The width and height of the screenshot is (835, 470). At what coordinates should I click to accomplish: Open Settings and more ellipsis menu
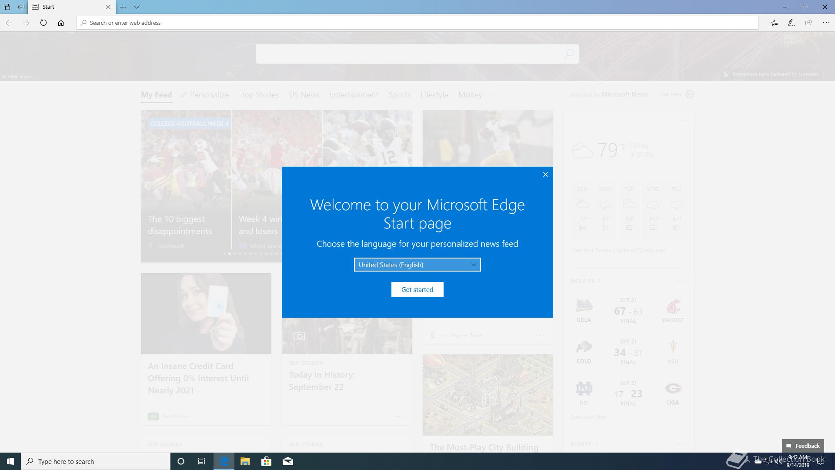click(x=826, y=23)
